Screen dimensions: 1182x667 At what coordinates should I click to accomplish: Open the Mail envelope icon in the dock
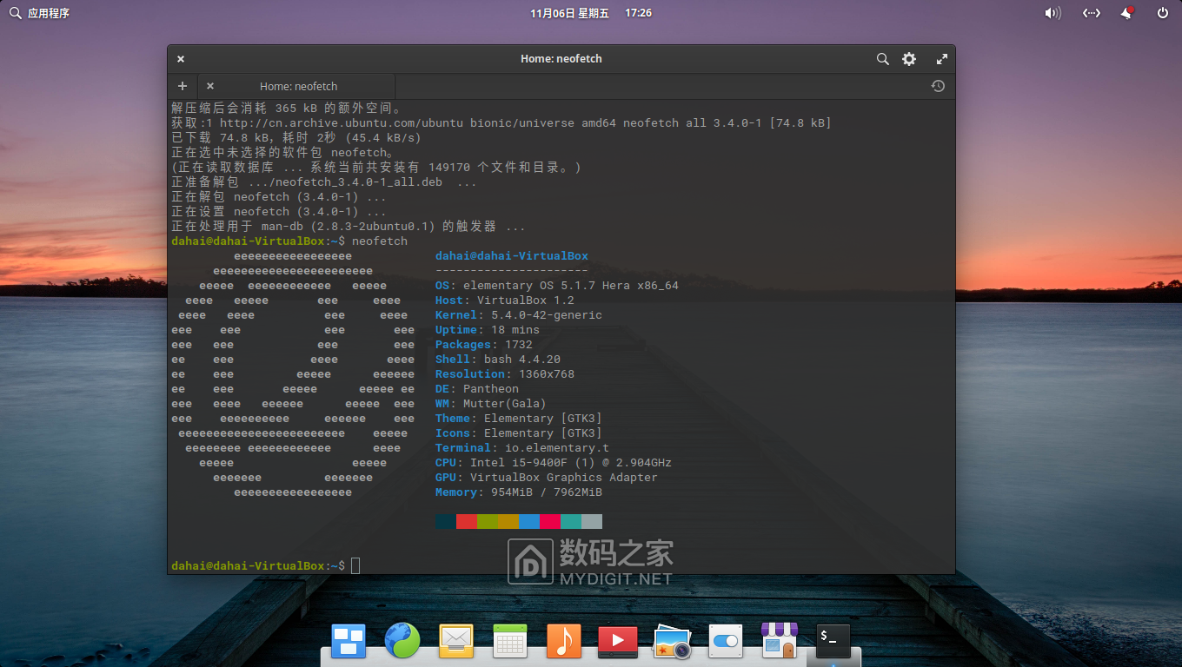click(456, 642)
